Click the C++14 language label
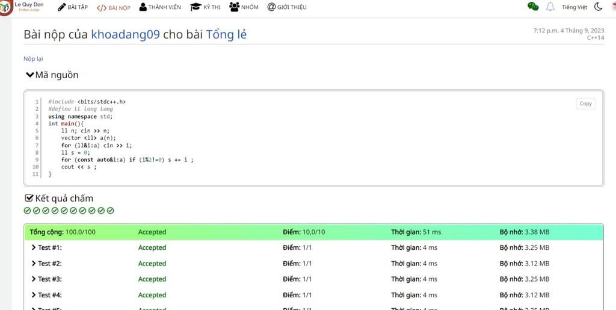616x310 pixels. (x=596, y=38)
